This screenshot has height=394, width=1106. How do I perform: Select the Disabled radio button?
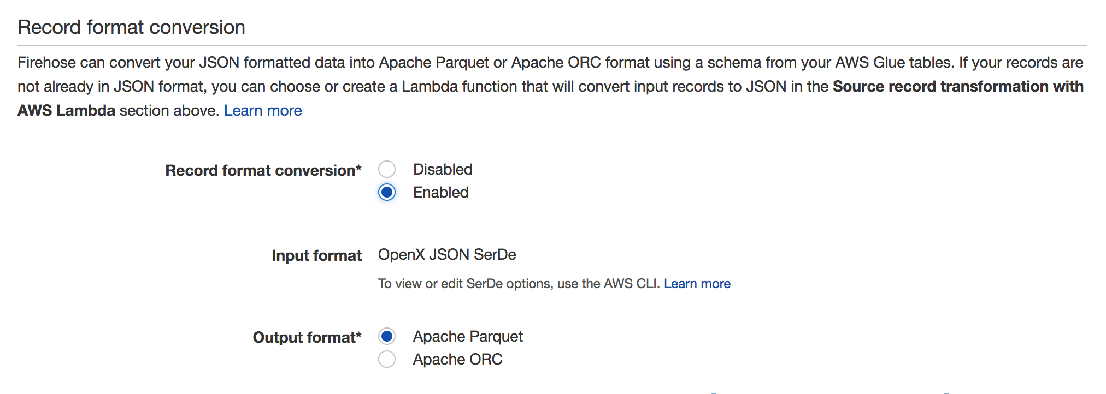coord(387,169)
